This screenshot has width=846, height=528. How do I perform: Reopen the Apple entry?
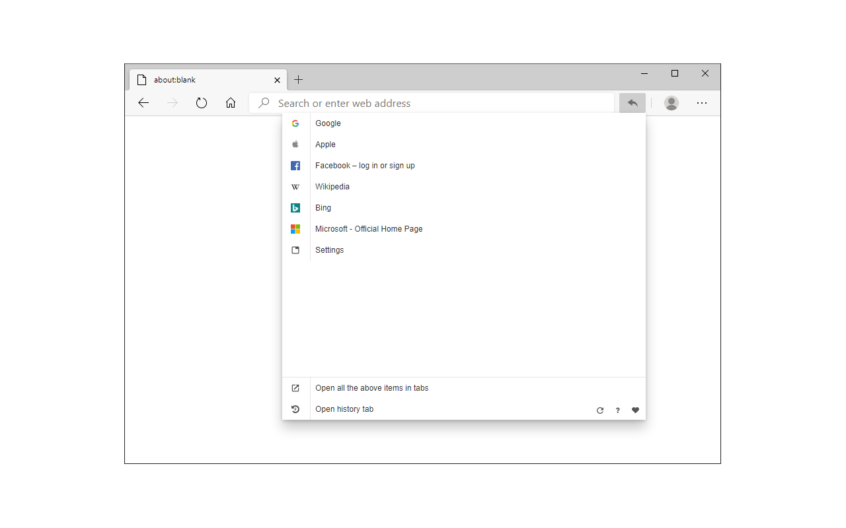coord(464,145)
